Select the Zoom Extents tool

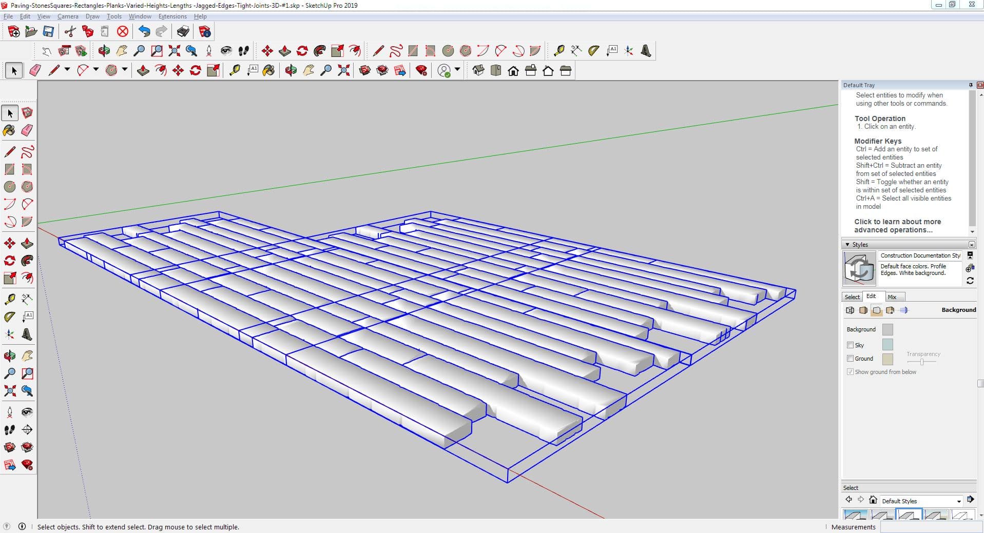pyautogui.click(x=9, y=391)
